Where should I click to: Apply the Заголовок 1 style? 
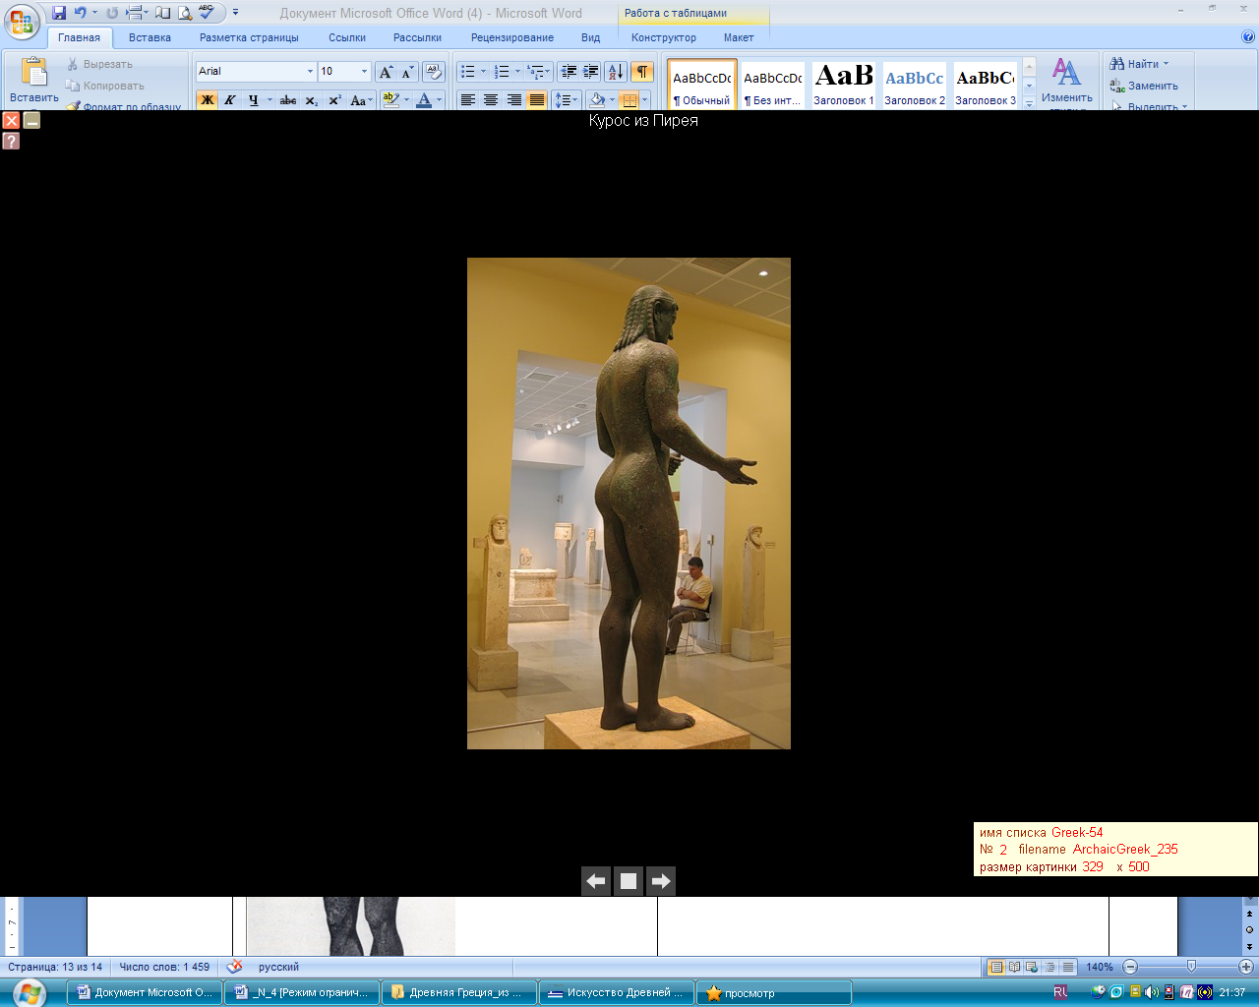pos(844,85)
